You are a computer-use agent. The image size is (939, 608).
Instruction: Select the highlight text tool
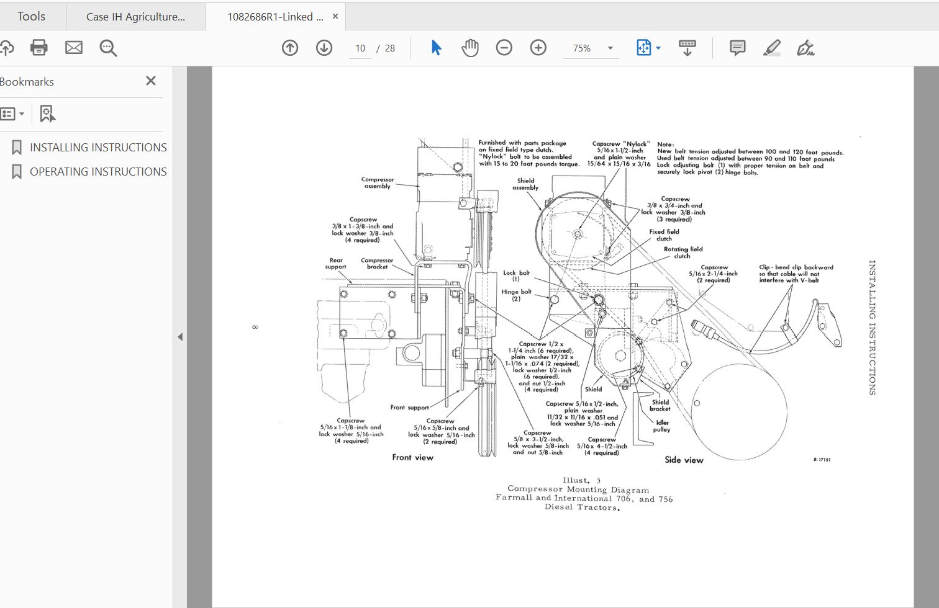(x=771, y=48)
